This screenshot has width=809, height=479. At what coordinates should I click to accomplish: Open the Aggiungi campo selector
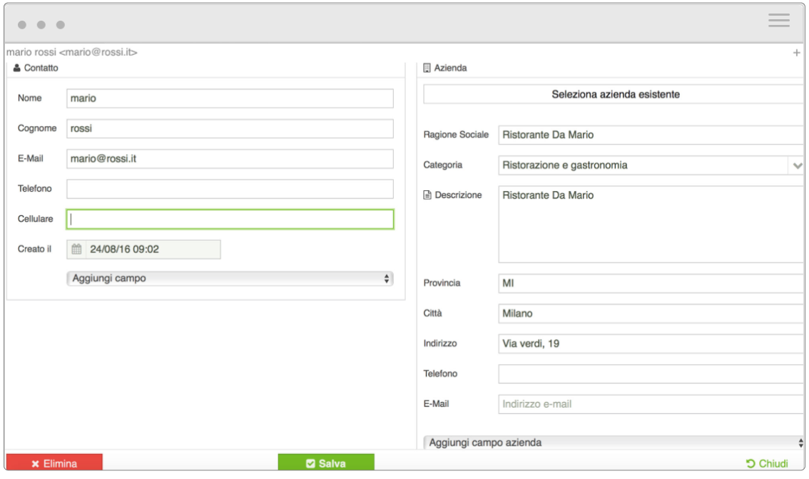click(228, 277)
